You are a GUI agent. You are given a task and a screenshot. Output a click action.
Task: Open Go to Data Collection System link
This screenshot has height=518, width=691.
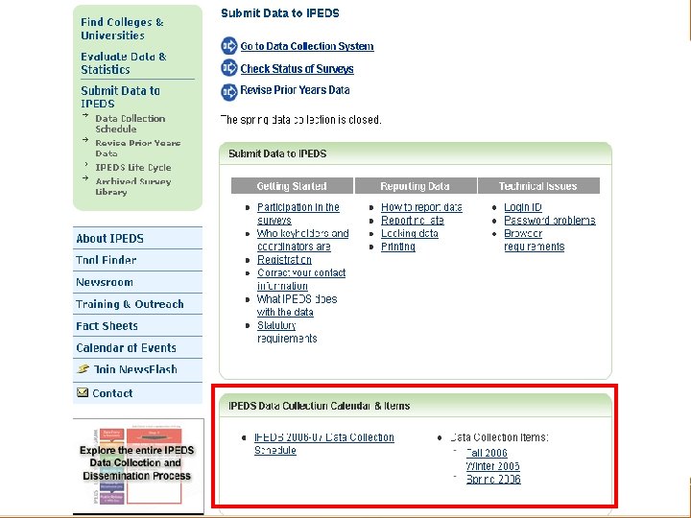click(x=307, y=46)
